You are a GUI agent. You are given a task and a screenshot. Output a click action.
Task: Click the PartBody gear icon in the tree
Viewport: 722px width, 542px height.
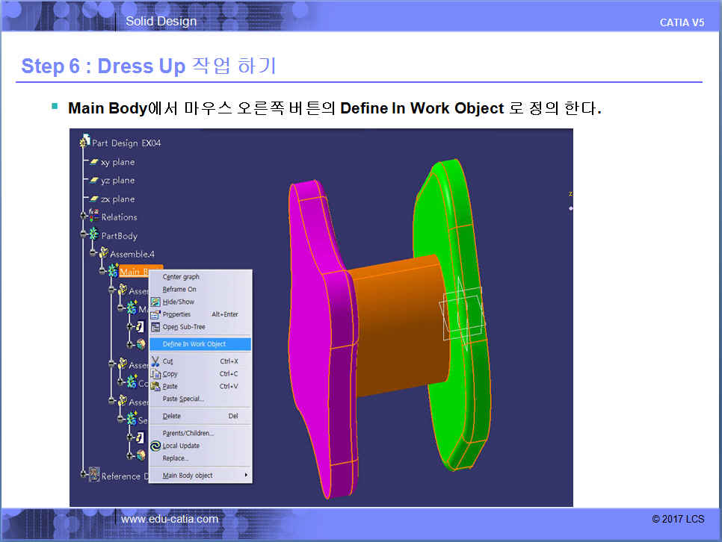(x=93, y=235)
